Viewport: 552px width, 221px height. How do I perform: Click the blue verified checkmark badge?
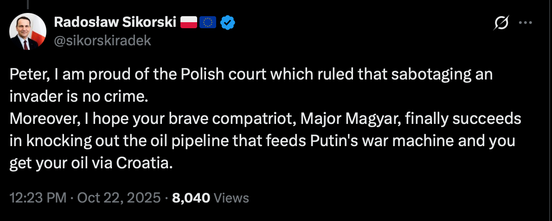(227, 22)
